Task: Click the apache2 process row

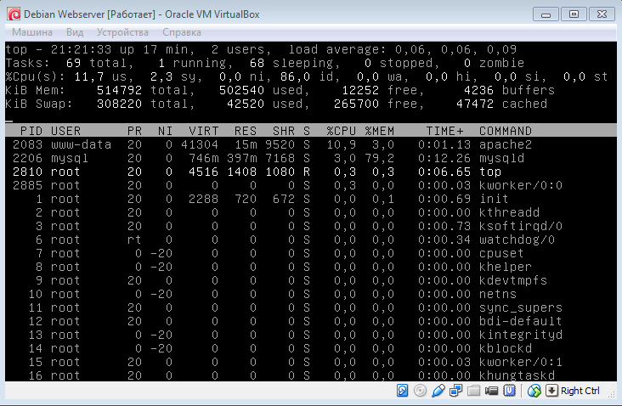Action: coord(311,144)
